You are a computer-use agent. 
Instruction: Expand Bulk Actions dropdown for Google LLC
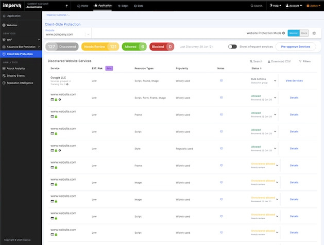click(275, 80)
